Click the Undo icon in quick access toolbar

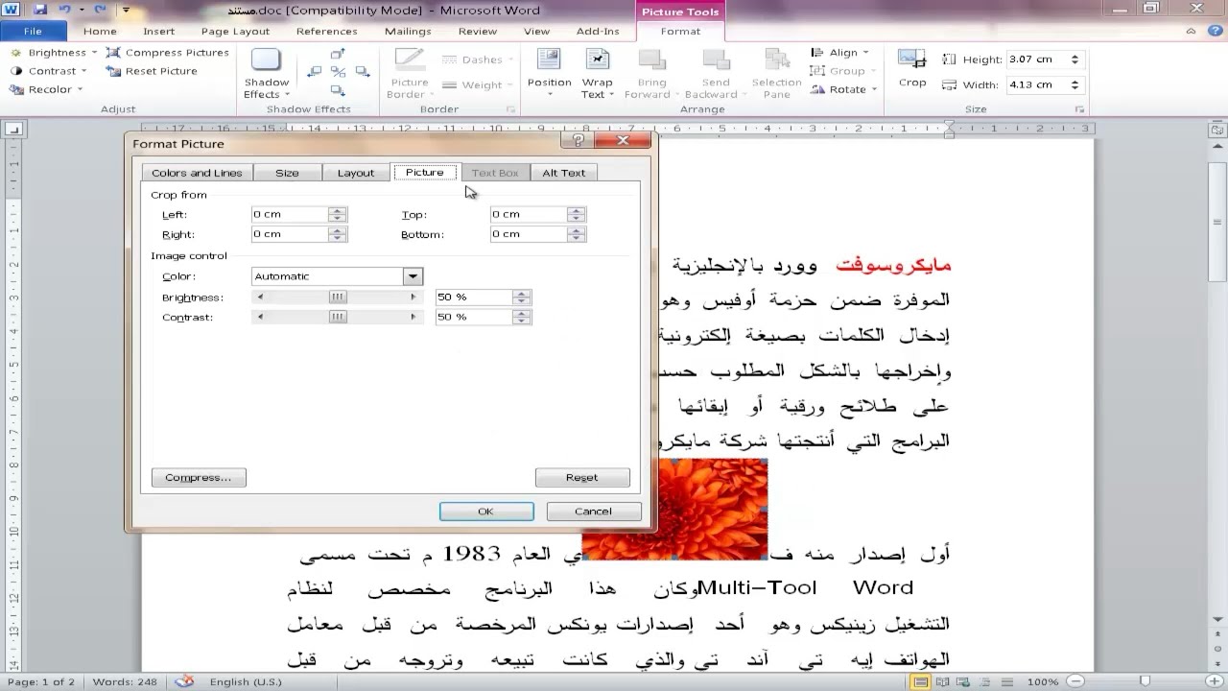64,11
